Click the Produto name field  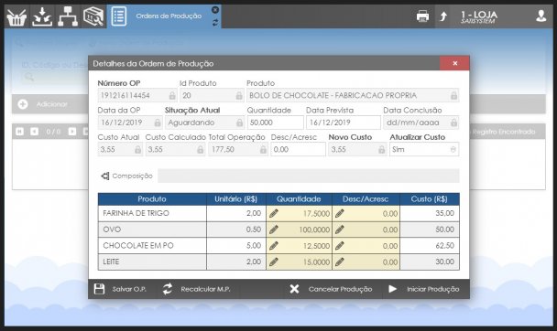coord(353,95)
